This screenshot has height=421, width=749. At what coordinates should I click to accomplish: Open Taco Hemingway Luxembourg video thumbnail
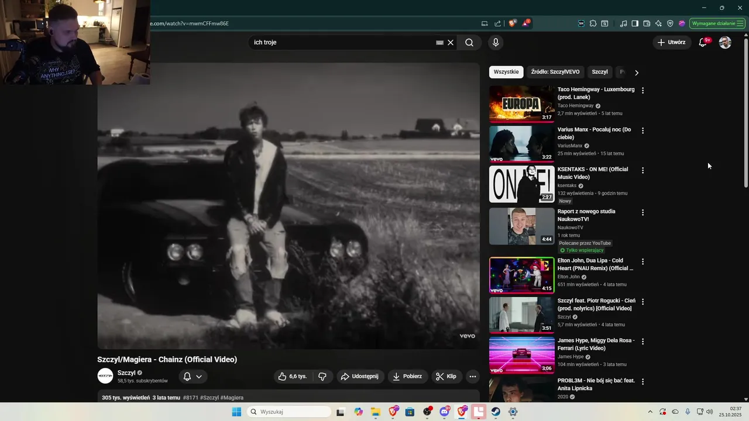(521, 104)
